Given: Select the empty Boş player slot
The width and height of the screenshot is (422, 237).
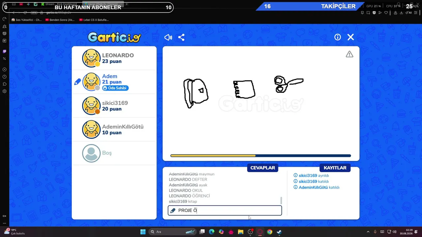Looking at the screenshot, I should (114, 153).
